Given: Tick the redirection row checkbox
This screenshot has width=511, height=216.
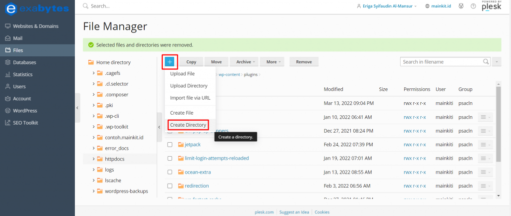Looking at the screenshot, I should pos(170,186).
